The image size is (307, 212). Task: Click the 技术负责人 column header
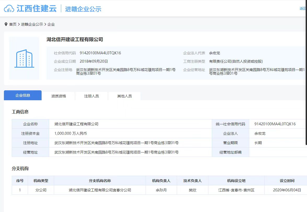(192, 181)
